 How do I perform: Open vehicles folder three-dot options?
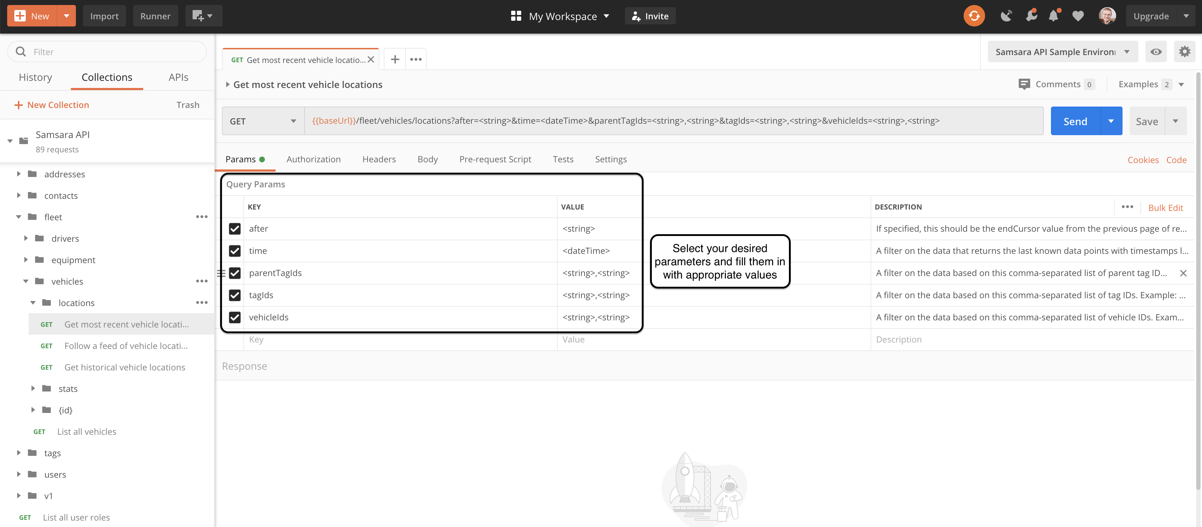point(202,281)
